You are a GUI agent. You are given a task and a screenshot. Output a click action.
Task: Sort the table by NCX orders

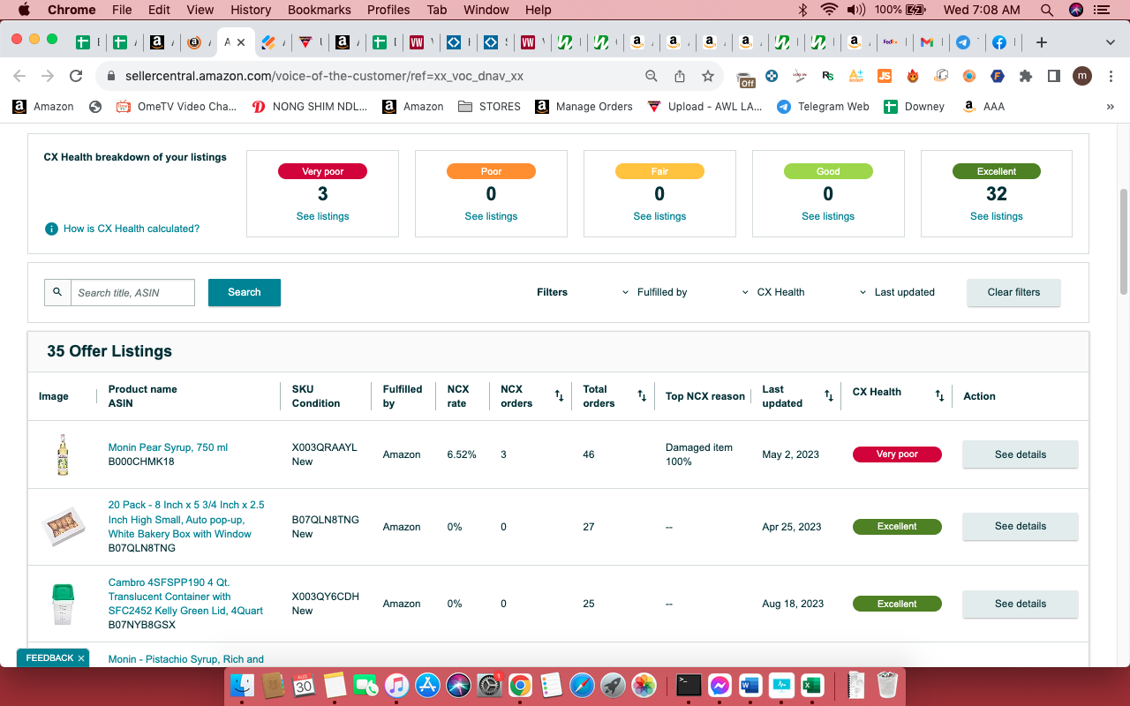tap(559, 396)
